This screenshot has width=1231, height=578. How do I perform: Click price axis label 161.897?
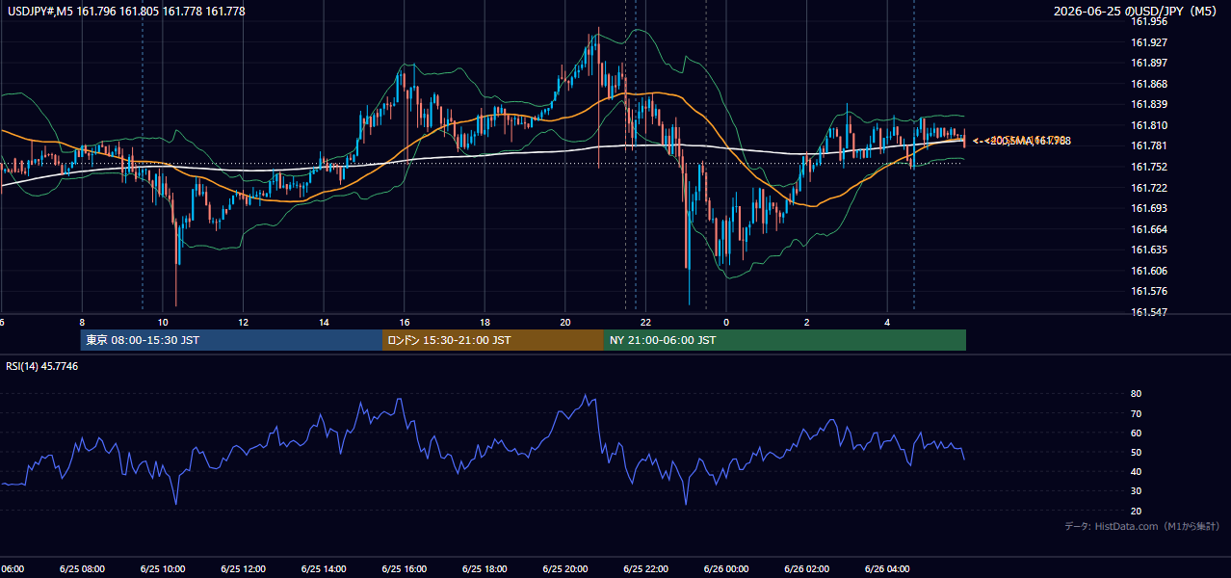click(1149, 63)
